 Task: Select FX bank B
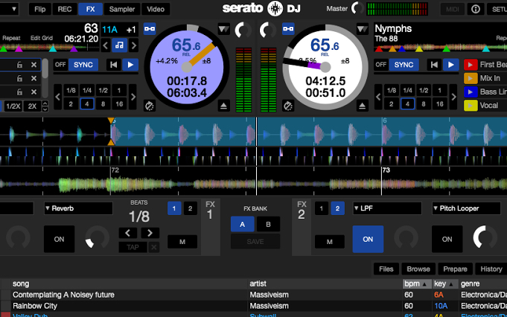tap(268, 224)
